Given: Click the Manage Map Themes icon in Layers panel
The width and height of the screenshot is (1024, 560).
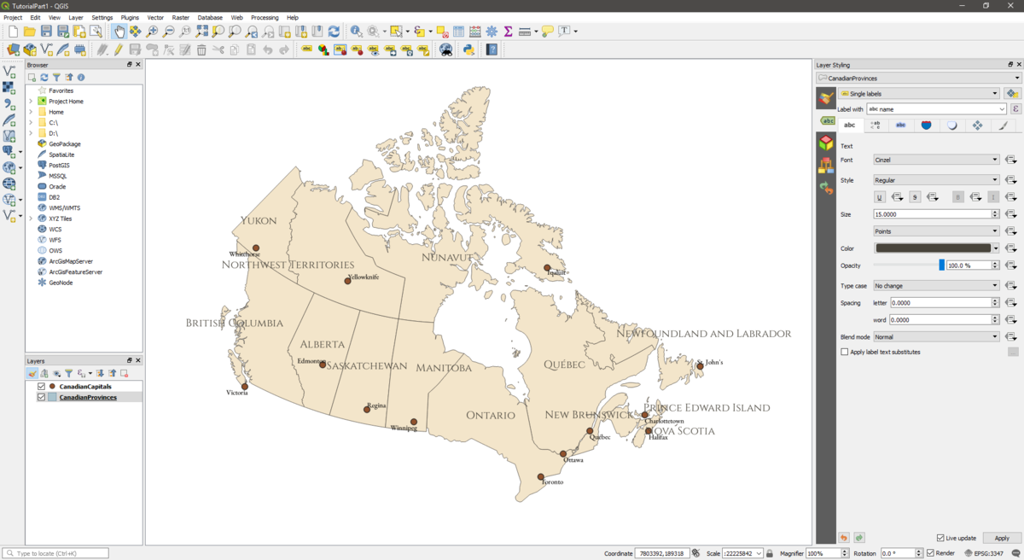Looking at the screenshot, I should (56, 373).
